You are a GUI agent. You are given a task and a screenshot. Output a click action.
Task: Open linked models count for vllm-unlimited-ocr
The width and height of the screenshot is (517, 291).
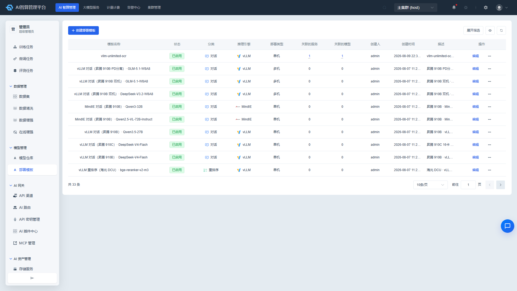click(342, 56)
